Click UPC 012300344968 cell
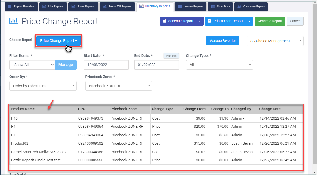 click(x=93, y=152)
